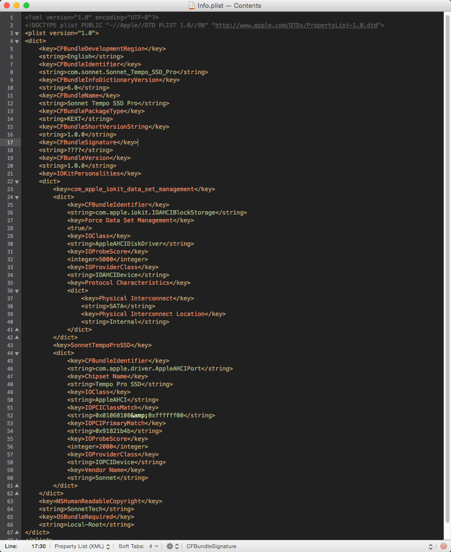The height and width of the screenshot is (552, 451).
Task: Click the AppleAHCIDiskDriver string
Action: click(128, 244)
